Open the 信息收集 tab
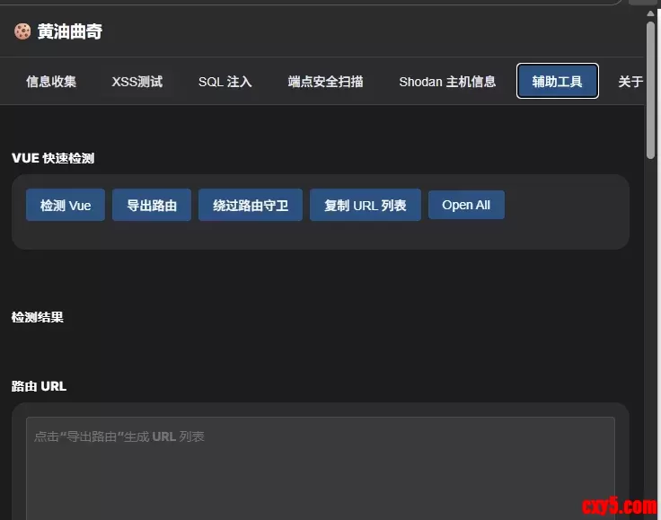Viewport: 661px width, 520px height. pos(51,82)
